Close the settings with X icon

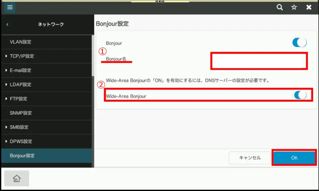click(x=309, y=7)
